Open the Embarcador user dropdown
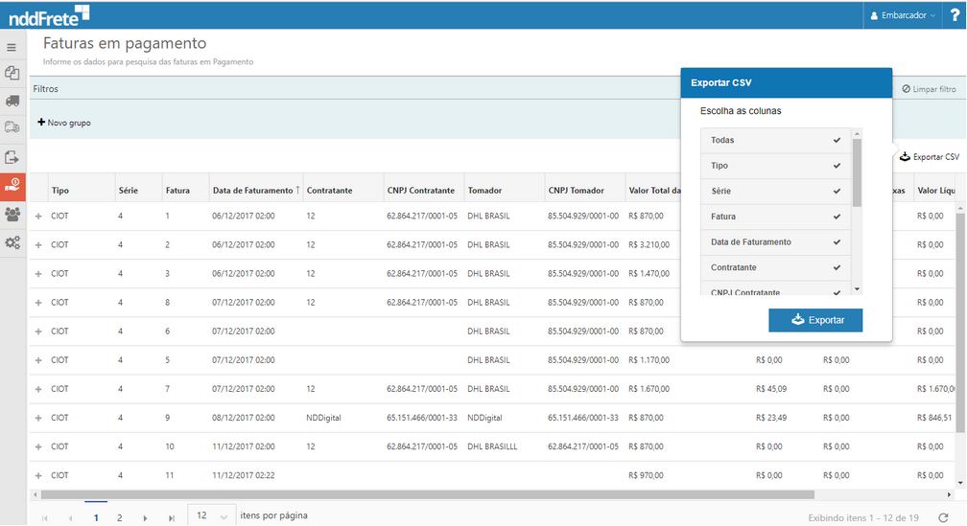967x526 pixels. [x=902, y=15]
